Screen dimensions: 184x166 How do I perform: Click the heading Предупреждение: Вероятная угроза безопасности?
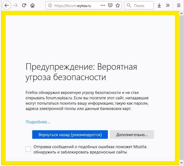[x=81, y=72]
